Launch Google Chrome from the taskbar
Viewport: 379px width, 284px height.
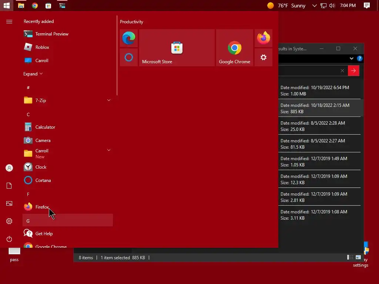pos(34,5)
